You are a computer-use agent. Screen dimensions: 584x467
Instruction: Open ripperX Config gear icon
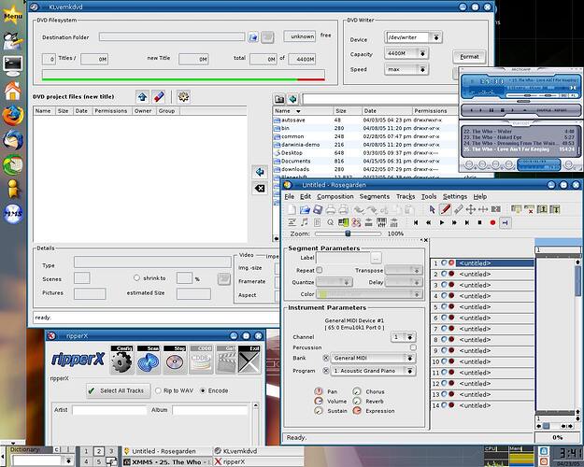coord(121,360)
